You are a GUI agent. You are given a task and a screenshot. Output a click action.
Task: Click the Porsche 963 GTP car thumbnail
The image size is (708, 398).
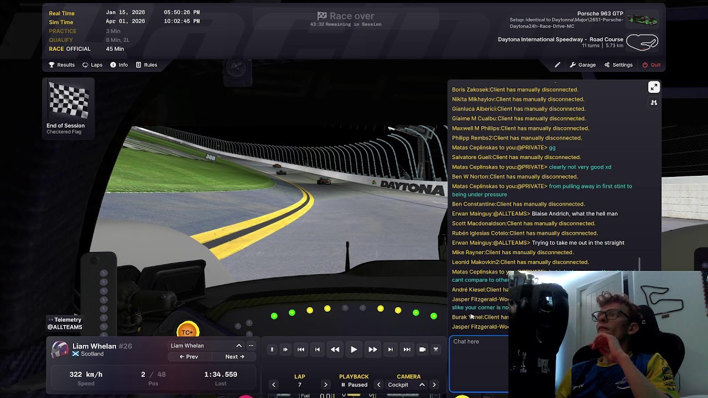pos(643,19)
